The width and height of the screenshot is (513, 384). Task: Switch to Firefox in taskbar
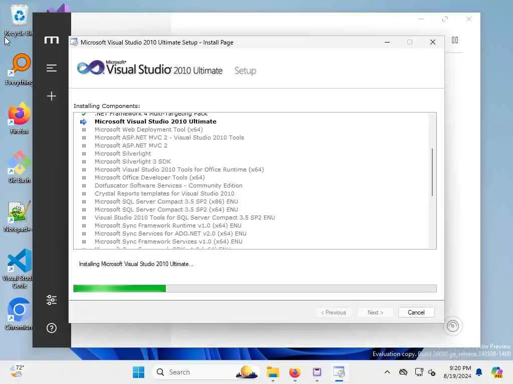coord(295,372)
